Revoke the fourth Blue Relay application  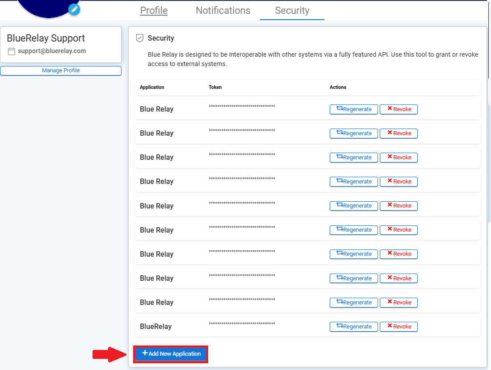399,181
